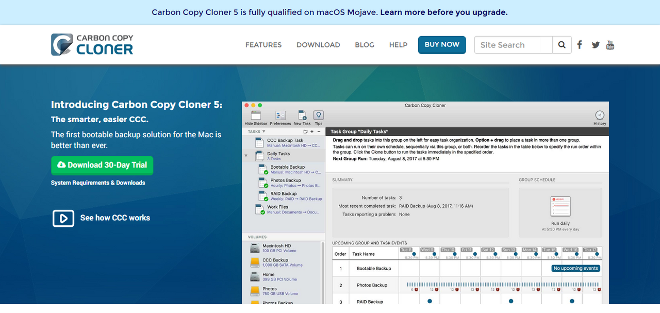Click the RAID Backup task icon

click(263, 196)
